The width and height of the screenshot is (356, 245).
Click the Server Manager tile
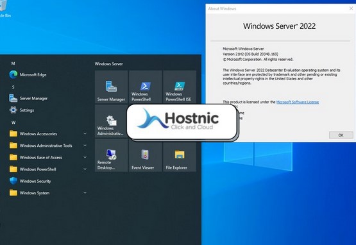pos(111,87)
